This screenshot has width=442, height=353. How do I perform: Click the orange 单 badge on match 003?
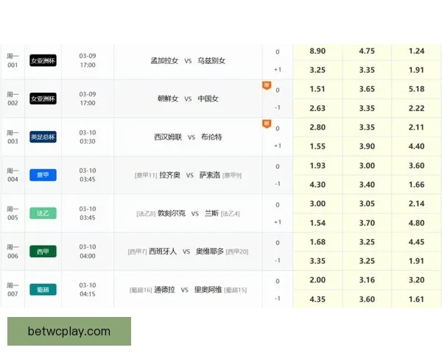(267, 124)
